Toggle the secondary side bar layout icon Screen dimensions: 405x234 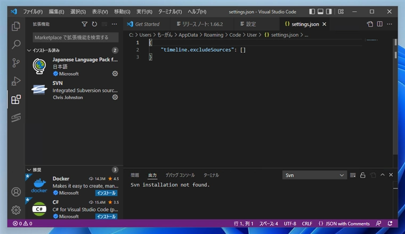coord(329,12)
